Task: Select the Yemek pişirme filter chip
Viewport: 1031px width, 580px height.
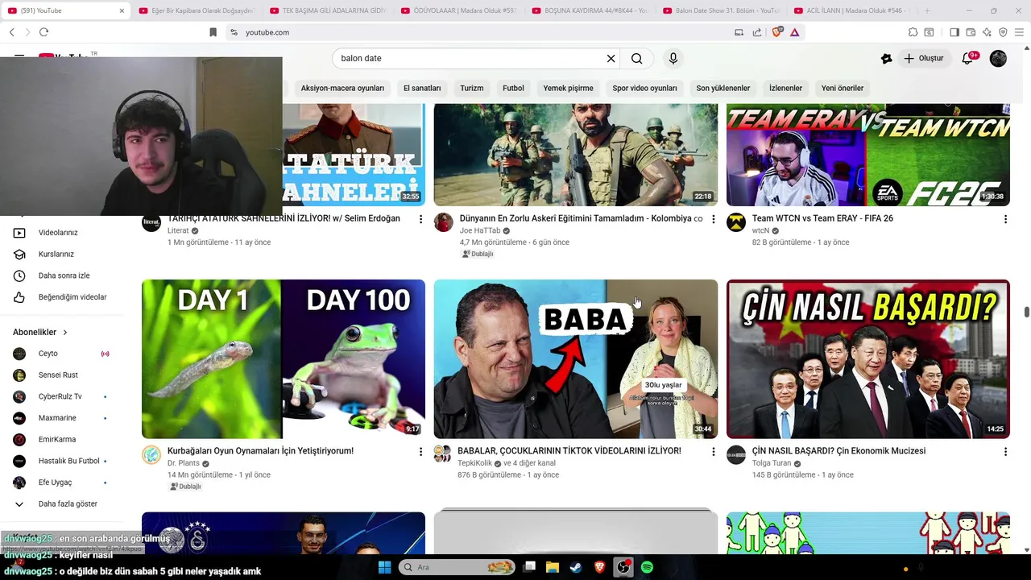Action: click(x=568, y=88)
